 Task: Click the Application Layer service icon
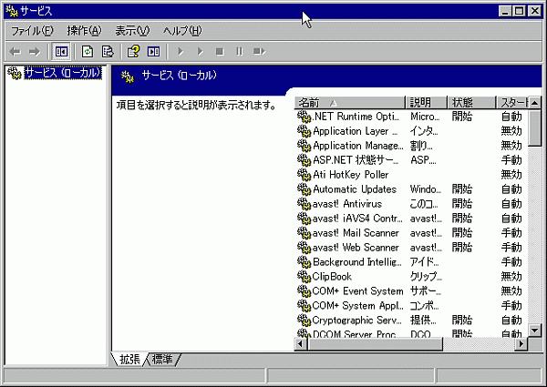pyautogui.click(x=304, y=131)
